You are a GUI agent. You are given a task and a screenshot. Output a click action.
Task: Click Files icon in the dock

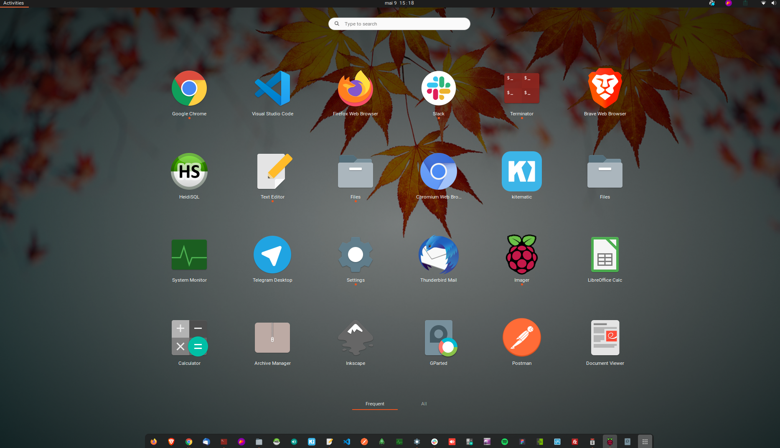(x=259, y=442)
